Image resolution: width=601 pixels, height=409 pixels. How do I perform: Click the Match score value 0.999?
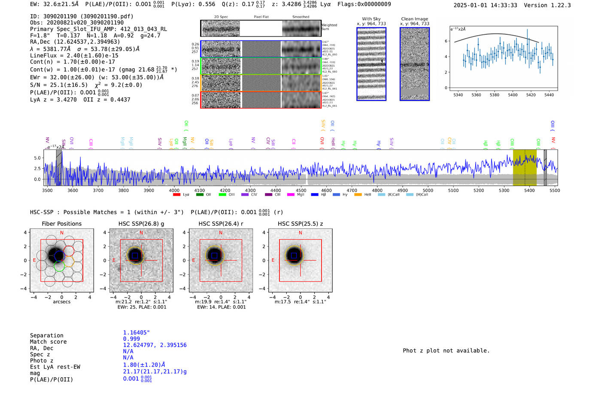point(131,339)
